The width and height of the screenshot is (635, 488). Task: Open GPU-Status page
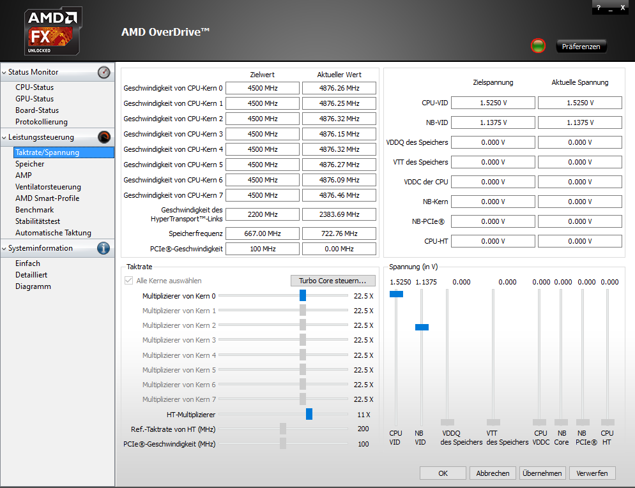click(34, 99)
